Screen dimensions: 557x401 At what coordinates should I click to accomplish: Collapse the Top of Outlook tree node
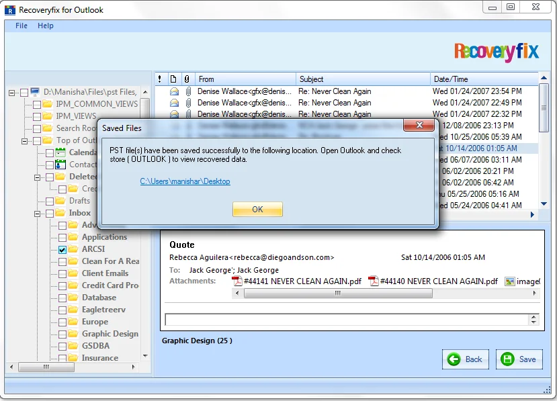point(24,141)
